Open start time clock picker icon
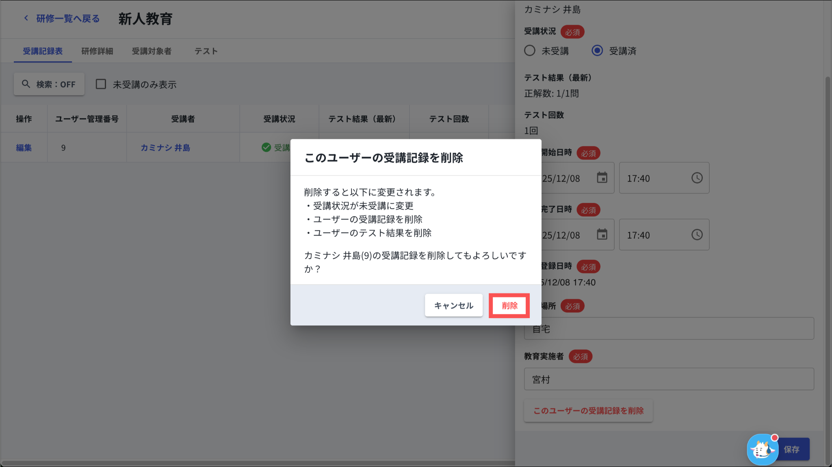The image size is (832, 467). (x=697, y=178)
